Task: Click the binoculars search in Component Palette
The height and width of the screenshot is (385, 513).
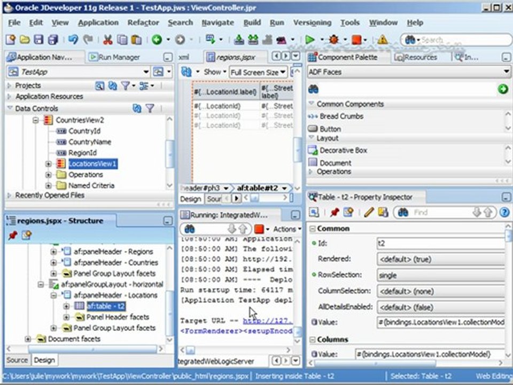Action: click(x=313, y=89)
